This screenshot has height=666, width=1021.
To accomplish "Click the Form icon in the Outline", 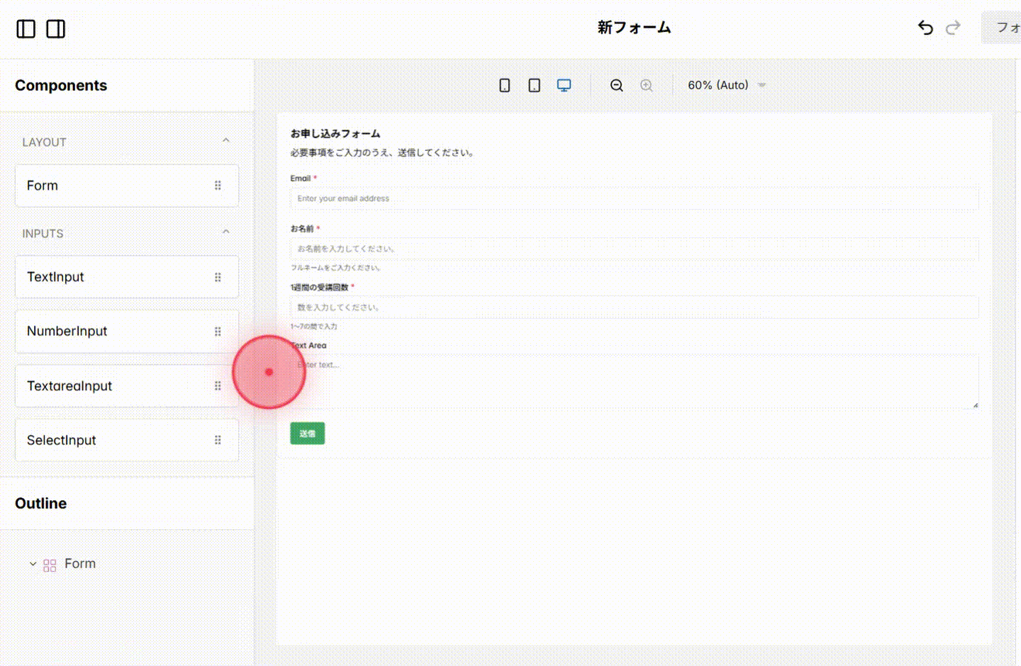I will click(49, 564).
